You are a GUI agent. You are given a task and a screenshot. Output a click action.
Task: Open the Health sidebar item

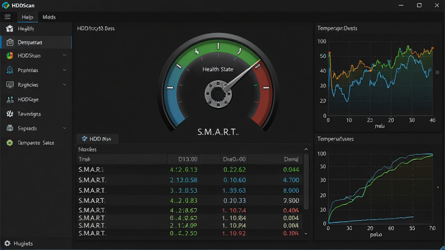click(36, 29)
